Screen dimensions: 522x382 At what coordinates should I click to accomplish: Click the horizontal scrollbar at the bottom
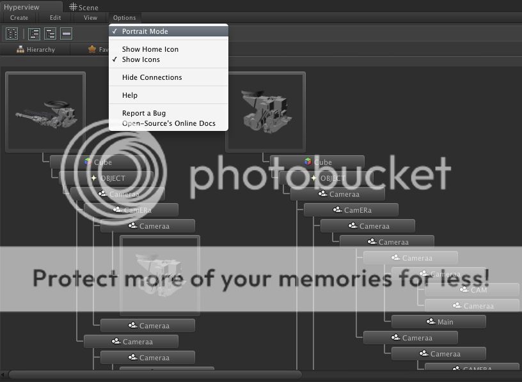[x=155, y=375]
